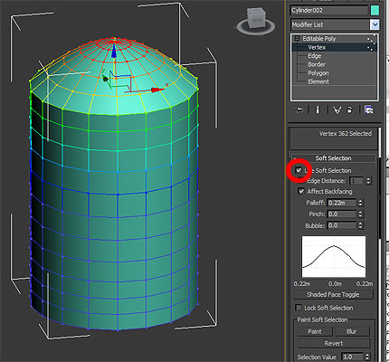Select Vertex sub-object level

[x=317, y=47]
